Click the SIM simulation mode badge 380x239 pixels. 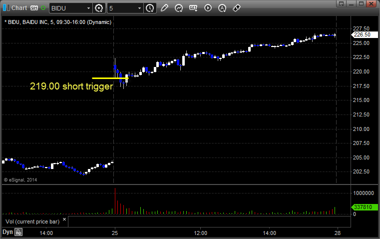point(34,8)
